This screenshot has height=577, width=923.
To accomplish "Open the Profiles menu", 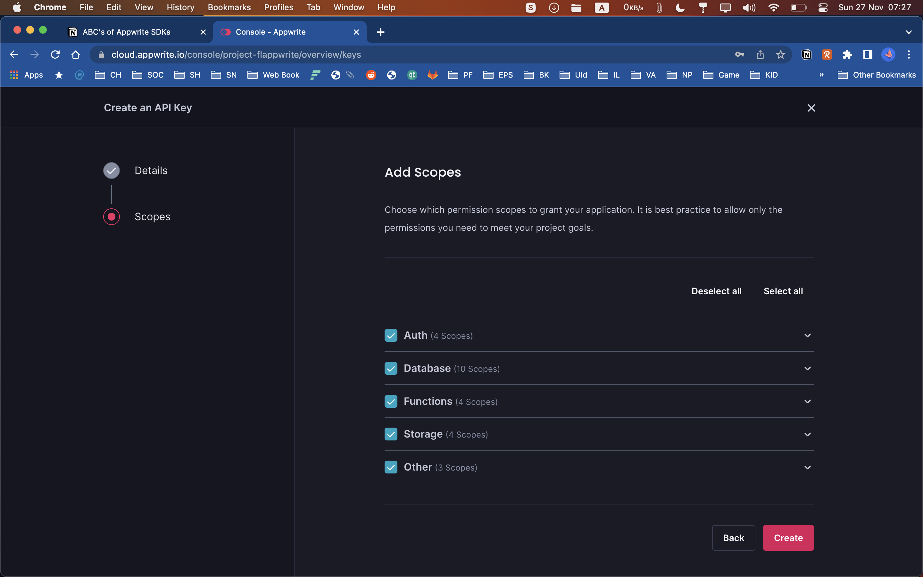I will tap(279, 7).
